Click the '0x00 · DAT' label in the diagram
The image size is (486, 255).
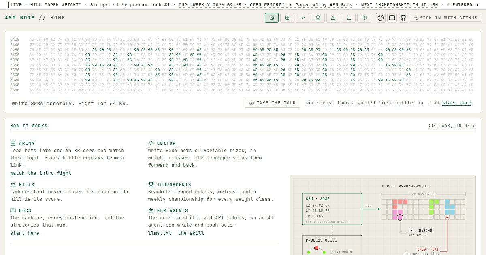428,249
